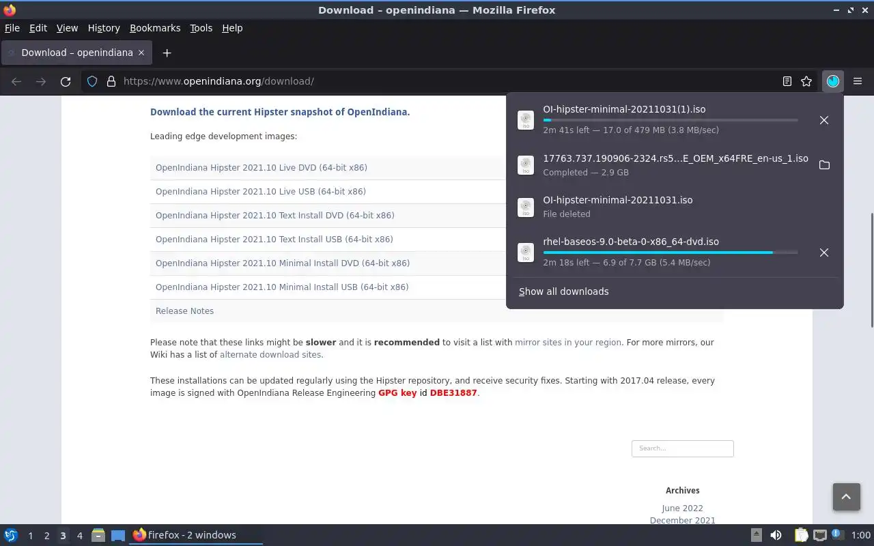Screen dimensions: 874x546
Task: Go back to the previous page
Action: coord(16,81)
